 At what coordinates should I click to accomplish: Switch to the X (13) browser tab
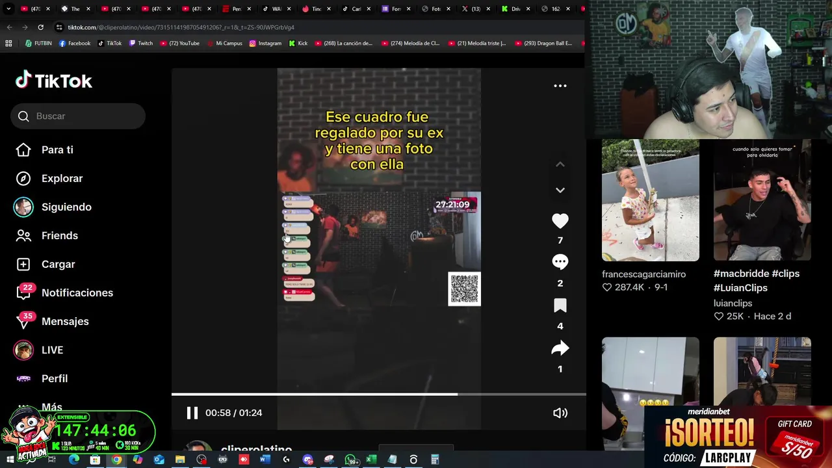coord(476,8)
